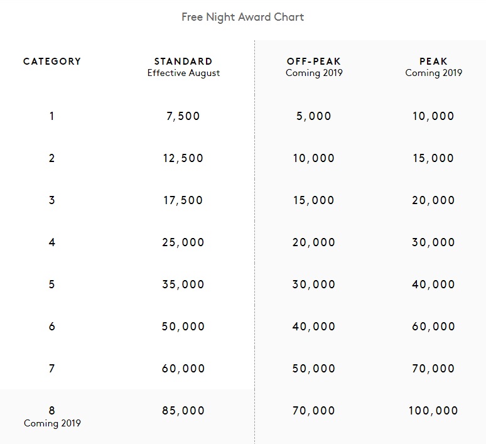Click Category 3 peak value 20,000
Viewport: 486px width, 444px height.
tap(433, 200)
